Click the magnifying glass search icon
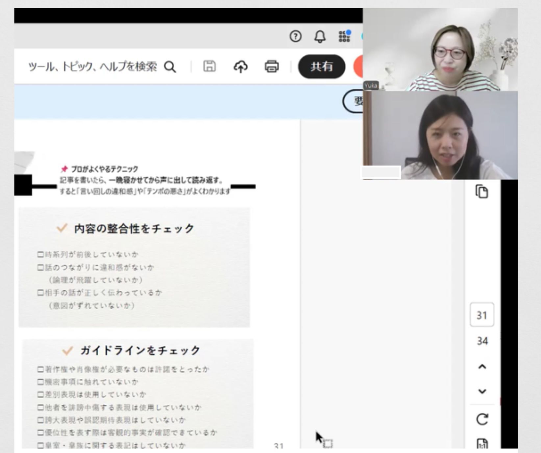541x453 pixels. coord(170,67)
